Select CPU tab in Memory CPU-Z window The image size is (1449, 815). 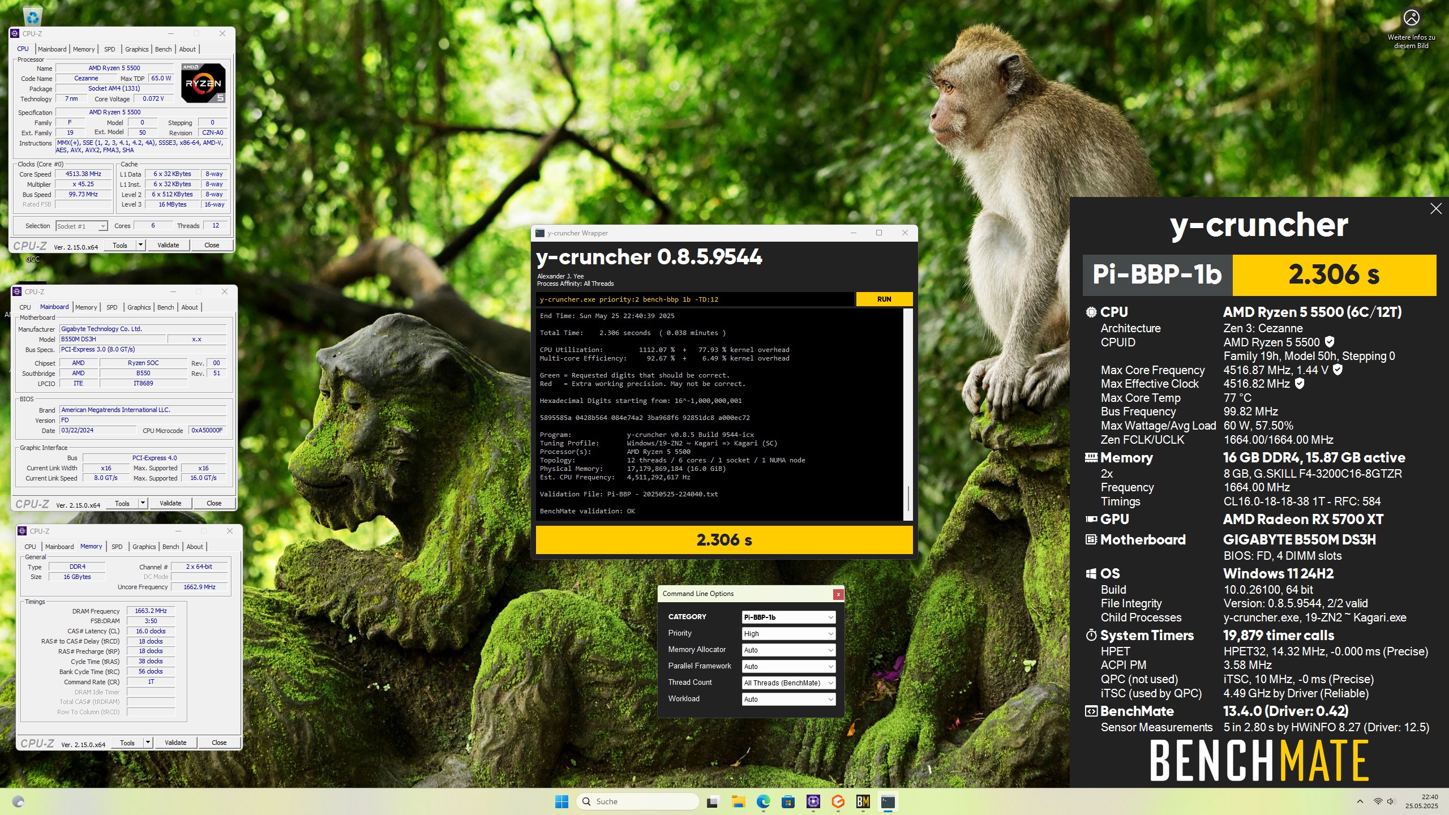30,547
